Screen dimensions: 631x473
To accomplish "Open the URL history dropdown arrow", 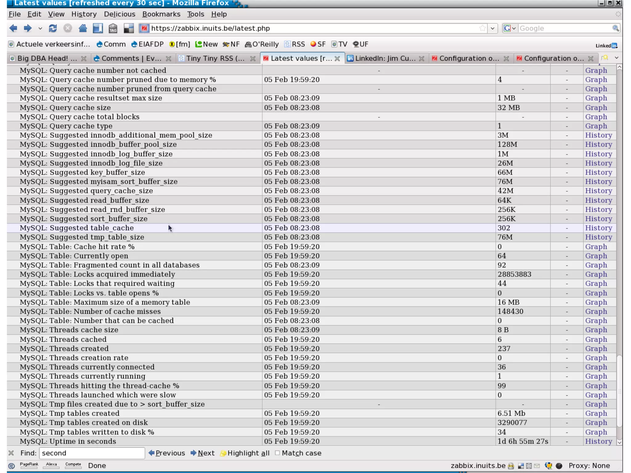I will click(x=493, y=28).
